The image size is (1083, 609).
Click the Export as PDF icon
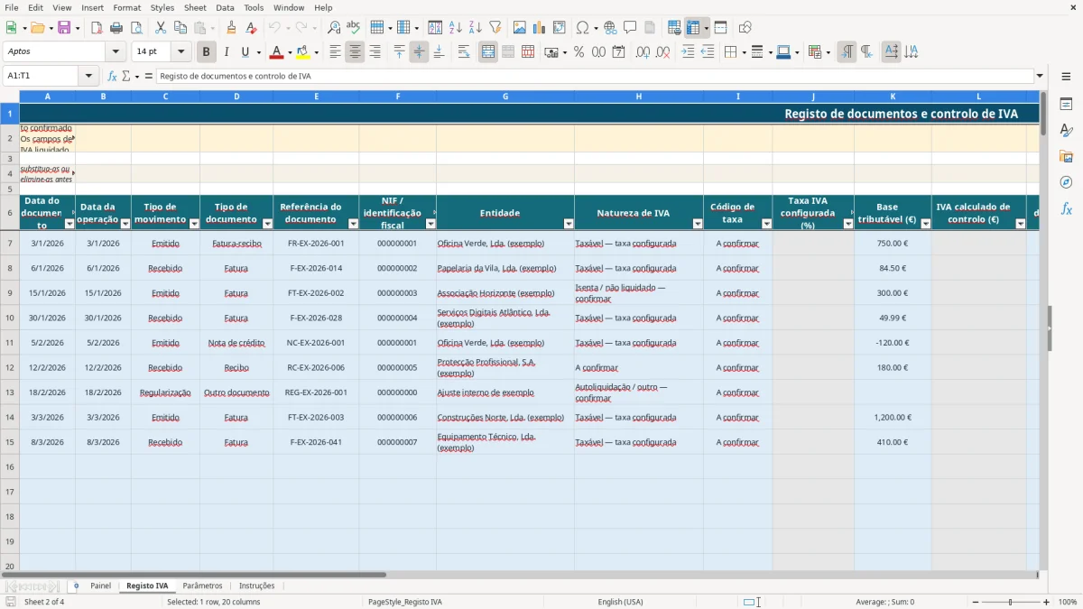click(x=97, y=28)
